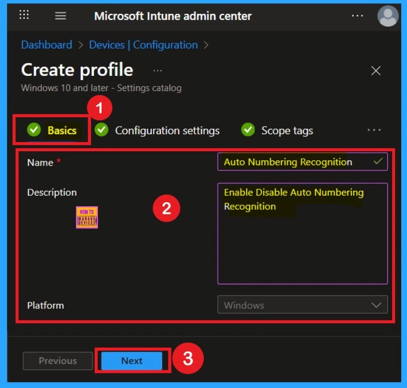
Task: Click the Name input field
Action: coord(302,162)
